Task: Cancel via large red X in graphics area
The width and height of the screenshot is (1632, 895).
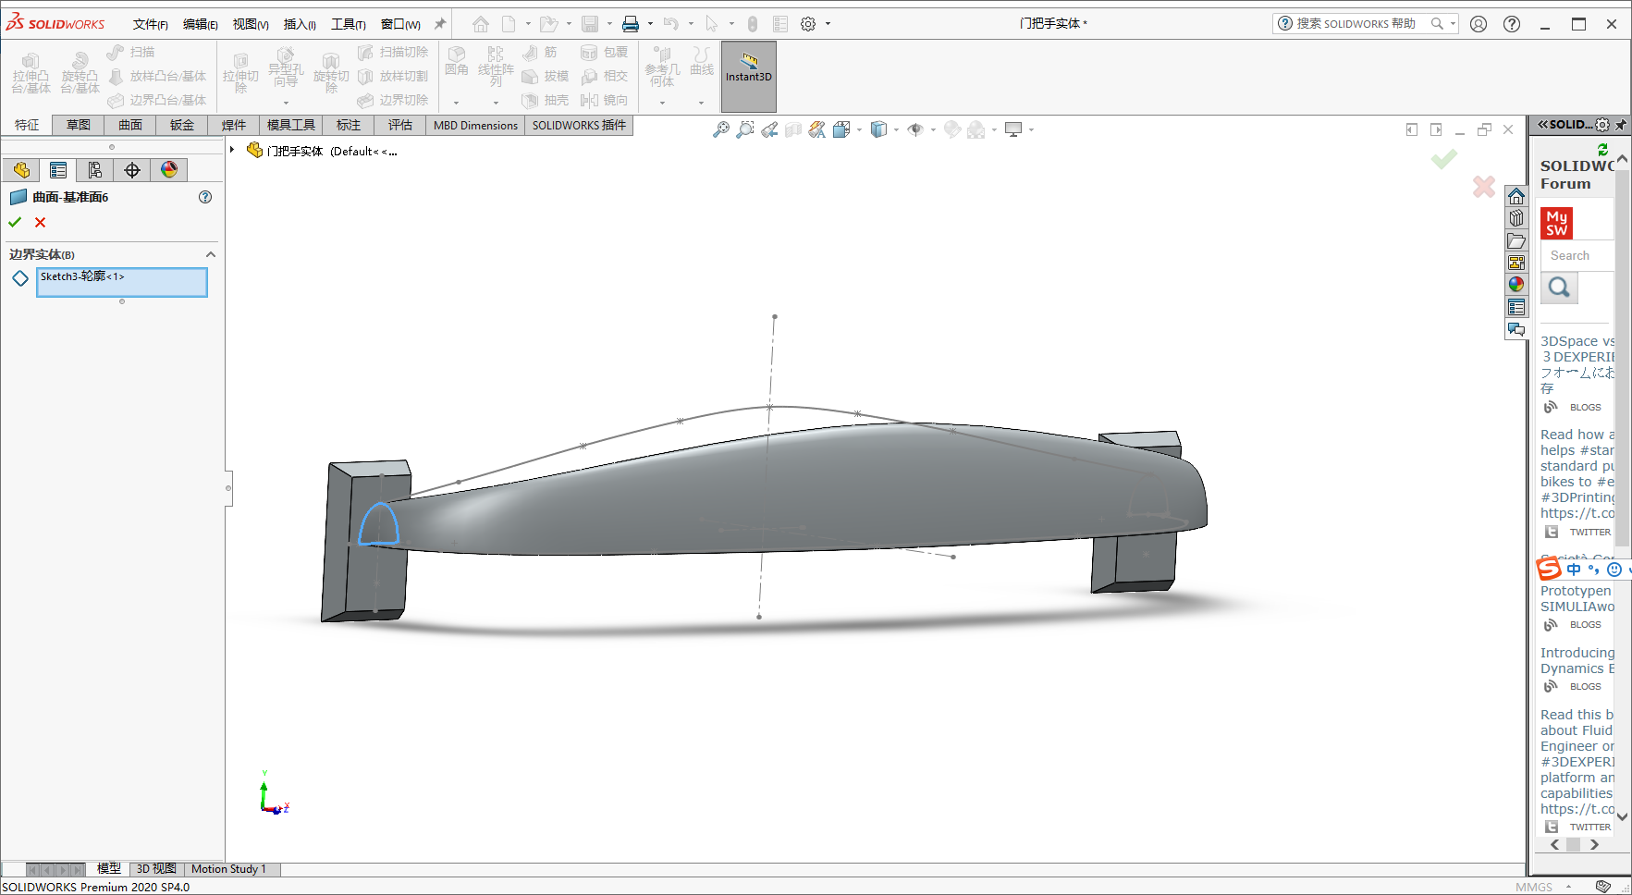Action: (x=1484, y=187)
